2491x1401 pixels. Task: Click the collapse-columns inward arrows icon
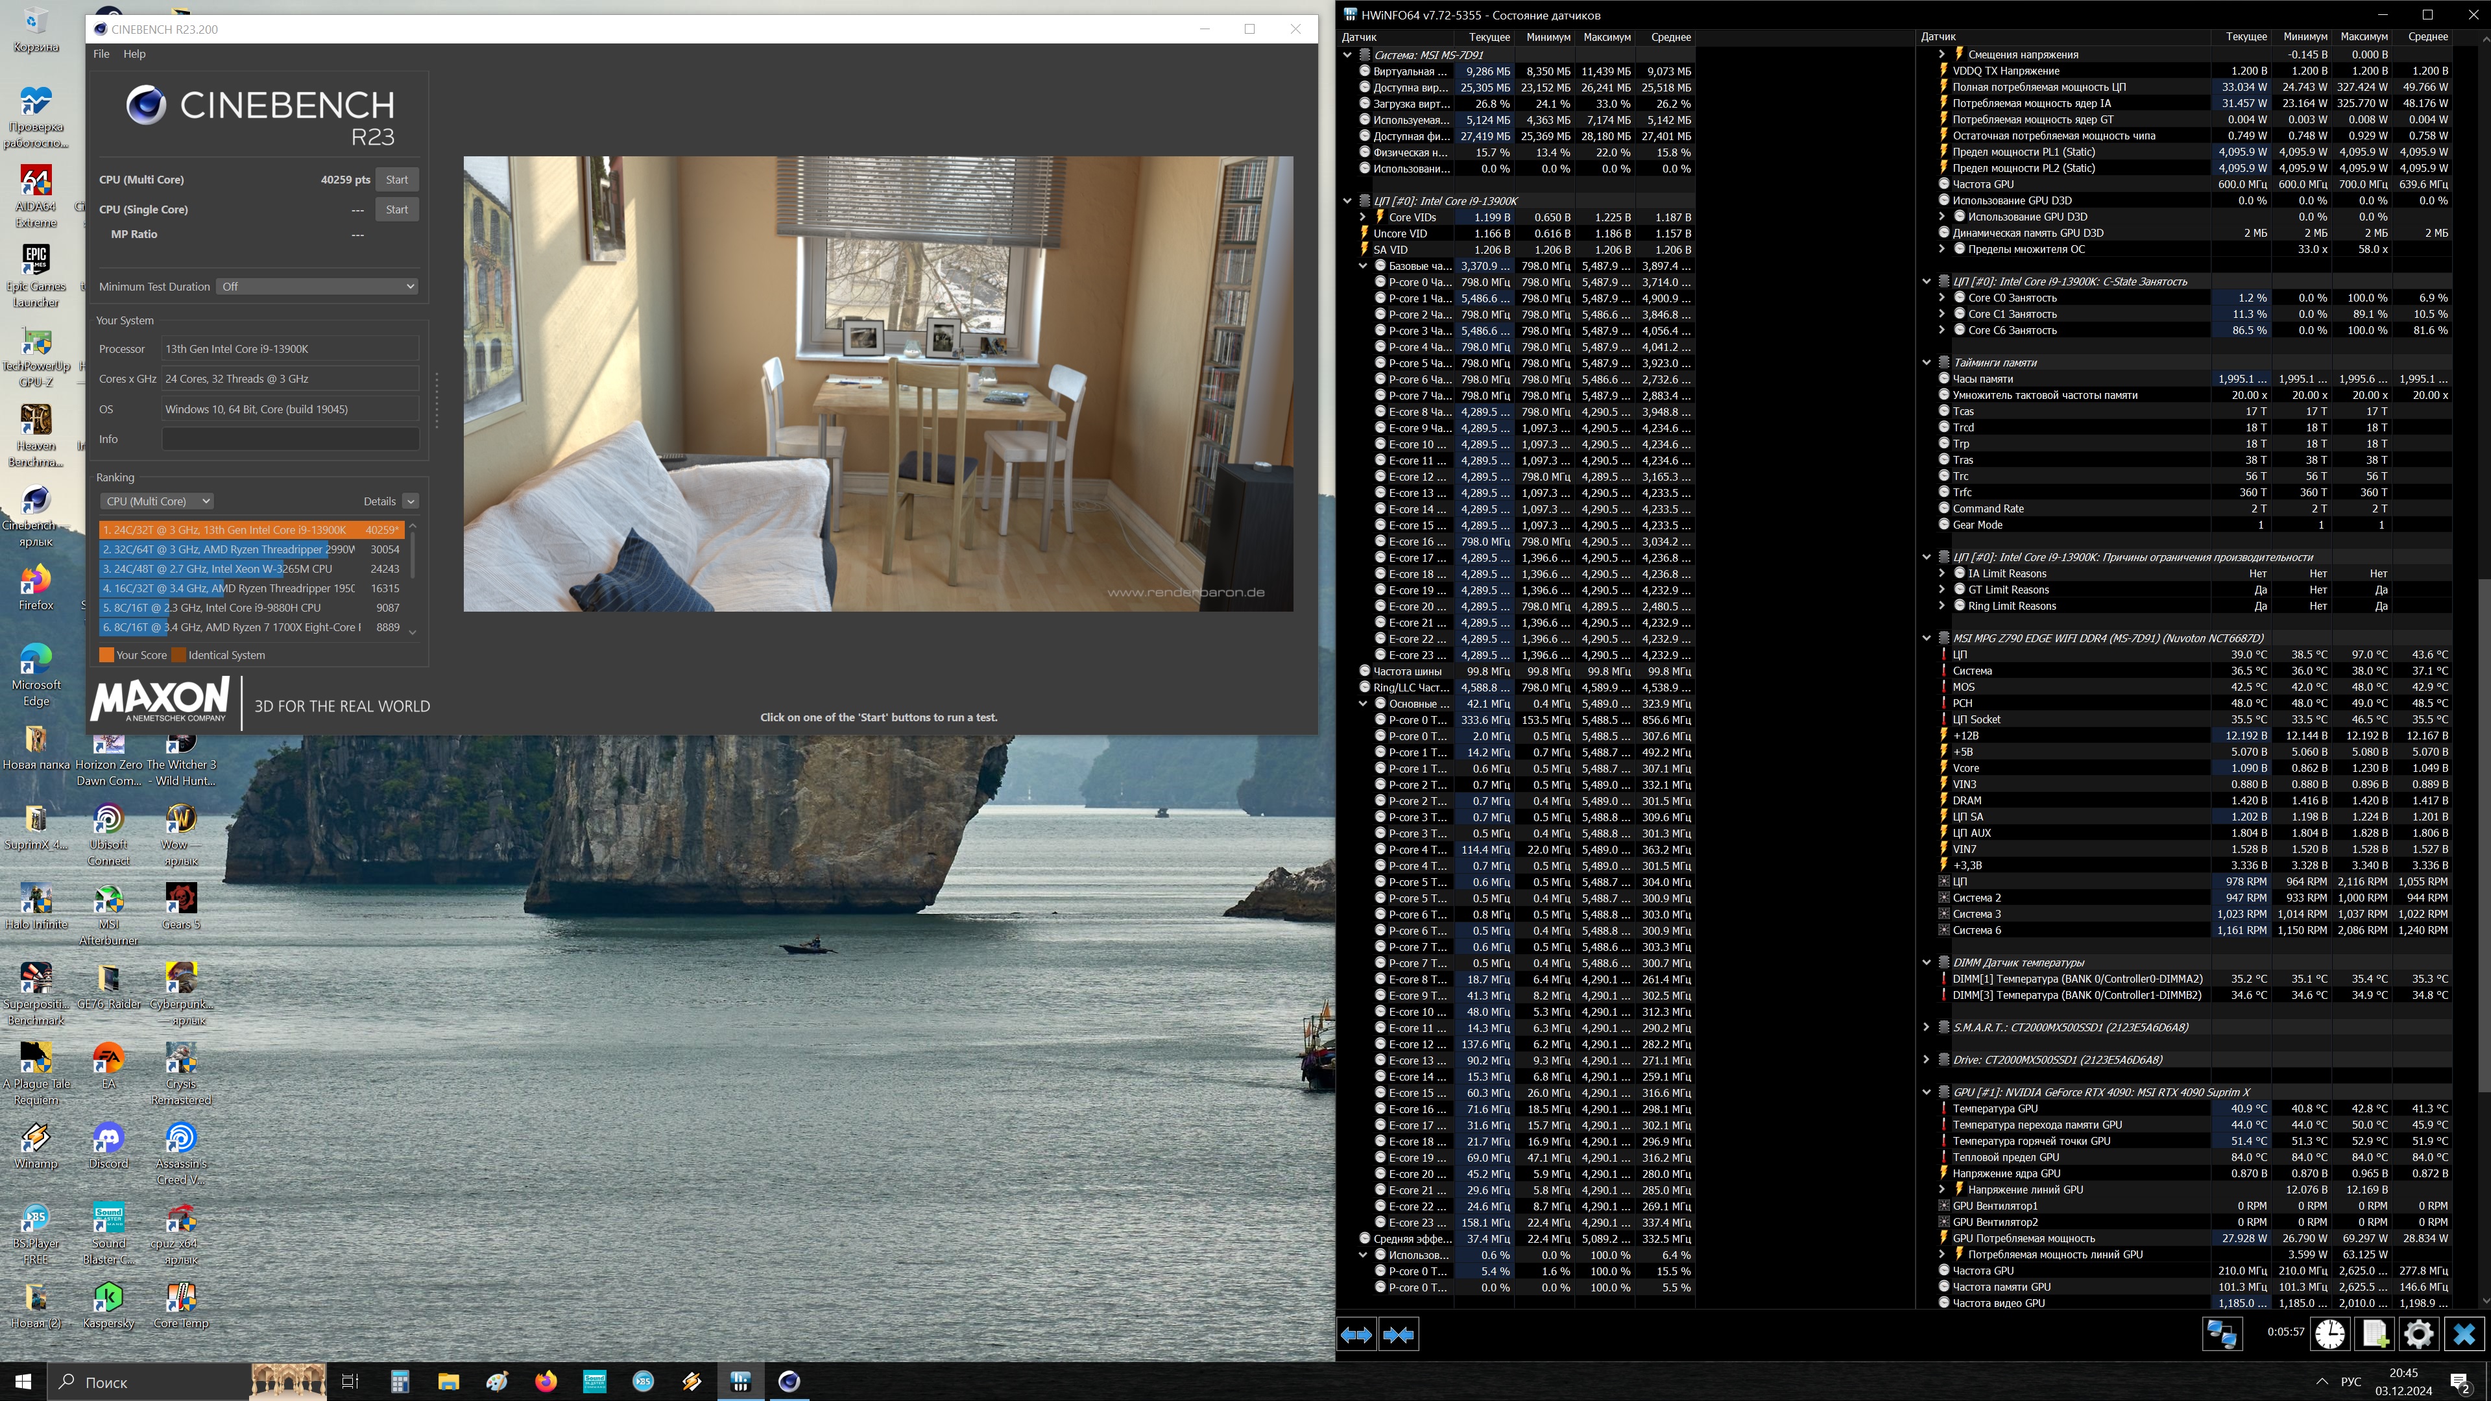(x=1399, y=1334)
